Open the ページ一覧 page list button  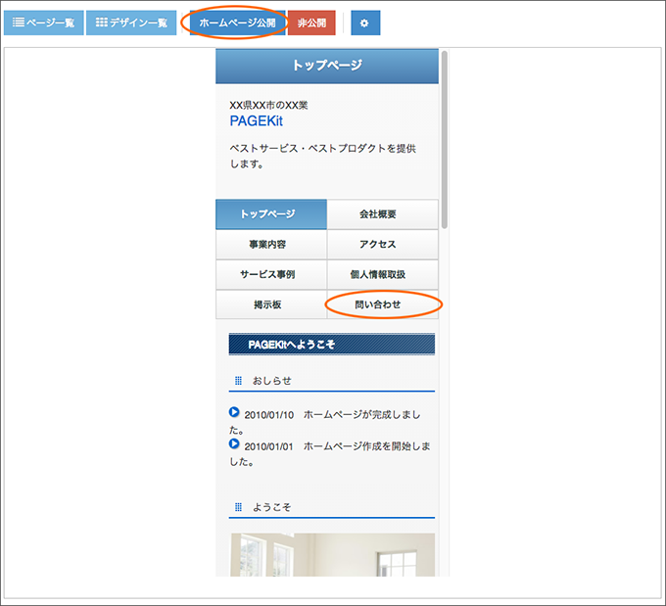pos(43,23)
